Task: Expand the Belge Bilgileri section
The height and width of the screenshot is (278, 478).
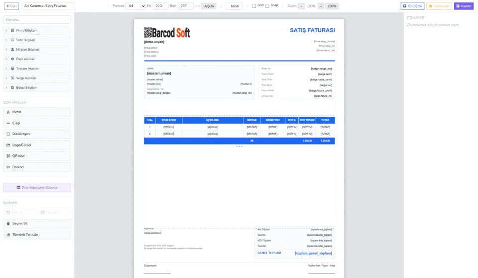Action: click(x=37, y=87)
